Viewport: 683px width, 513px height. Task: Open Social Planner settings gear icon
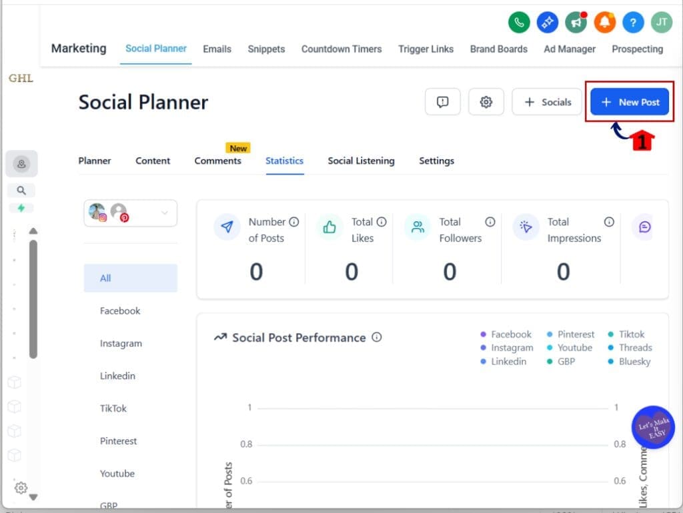pos(486,101)
